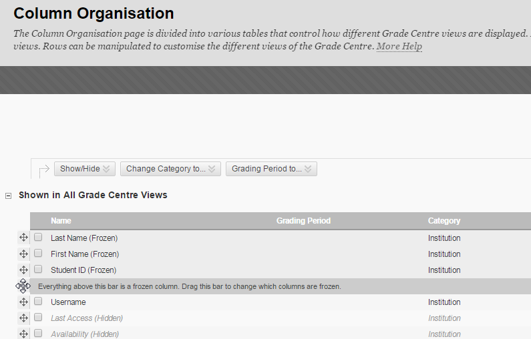531x339 pixels.
Task: Click the move handle for Last Name row
Action: pos(23,238)
